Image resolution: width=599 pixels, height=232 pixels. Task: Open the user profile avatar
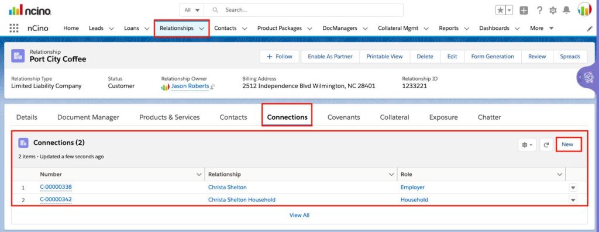584,10
